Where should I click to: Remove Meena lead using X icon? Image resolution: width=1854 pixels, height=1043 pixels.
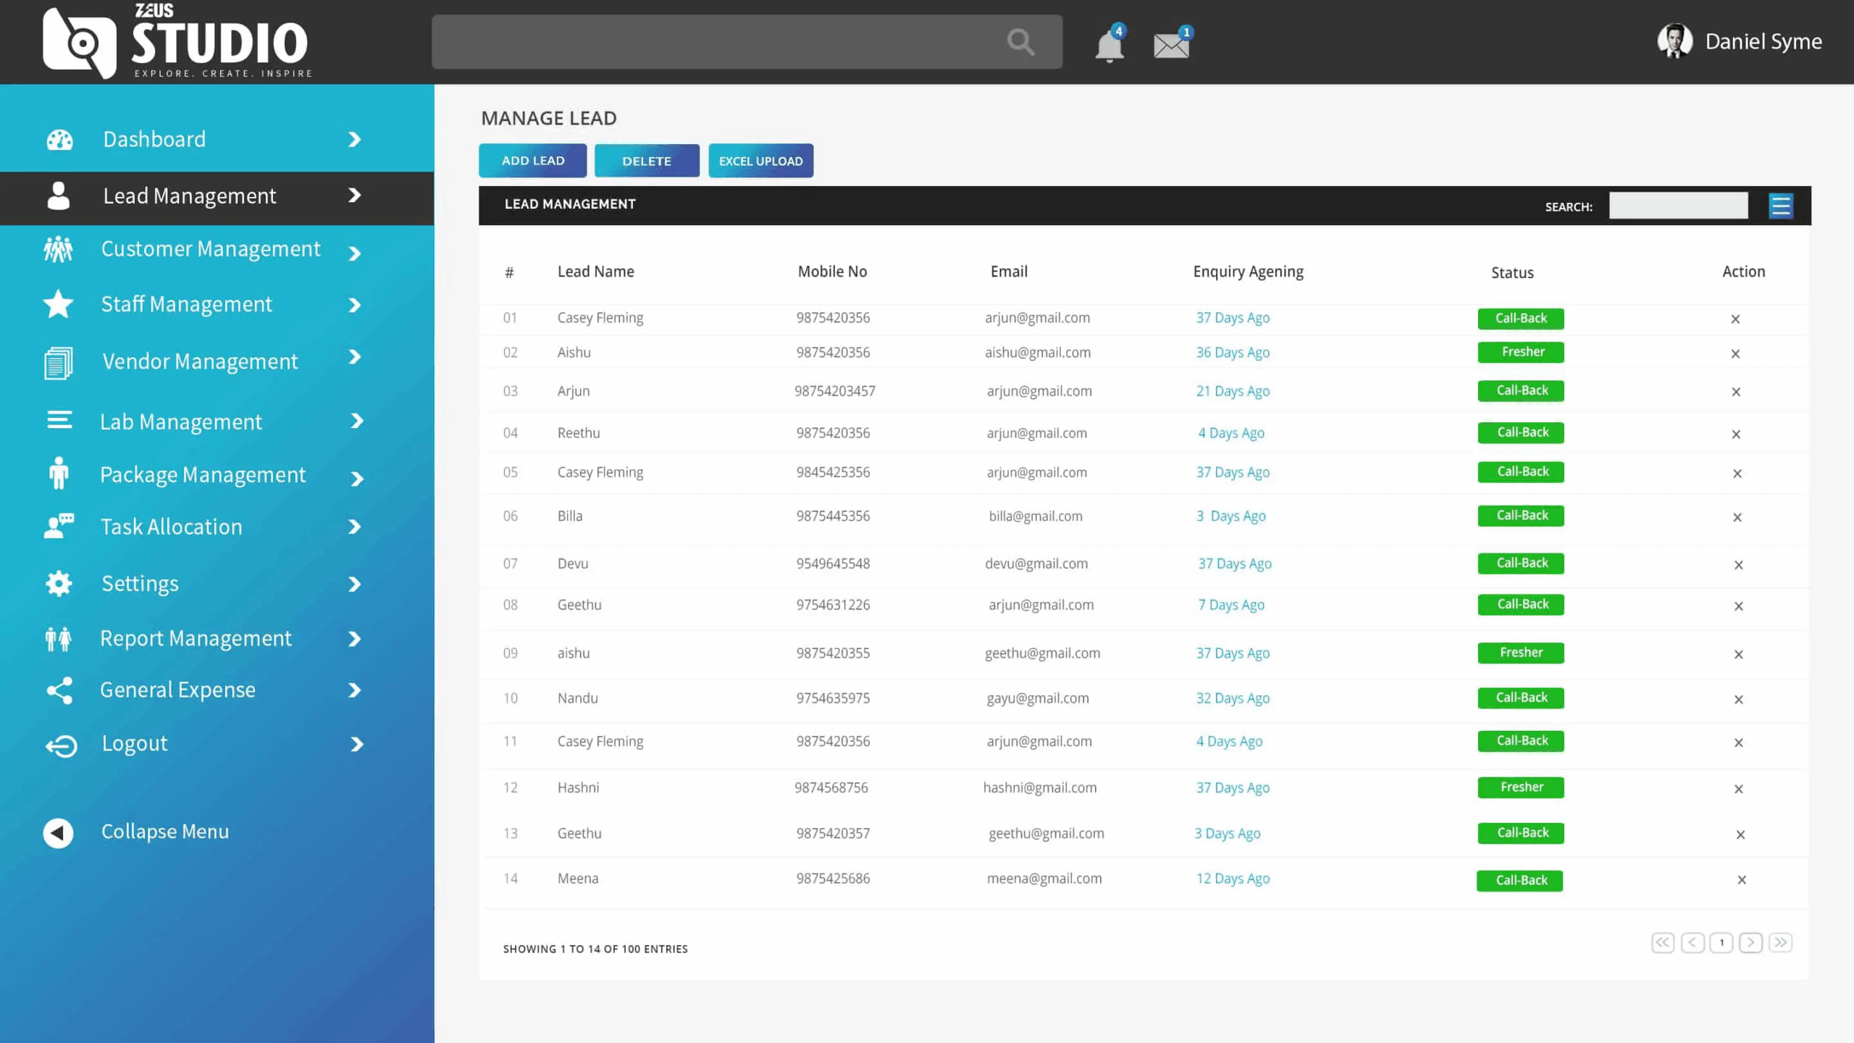[1742, 880]
